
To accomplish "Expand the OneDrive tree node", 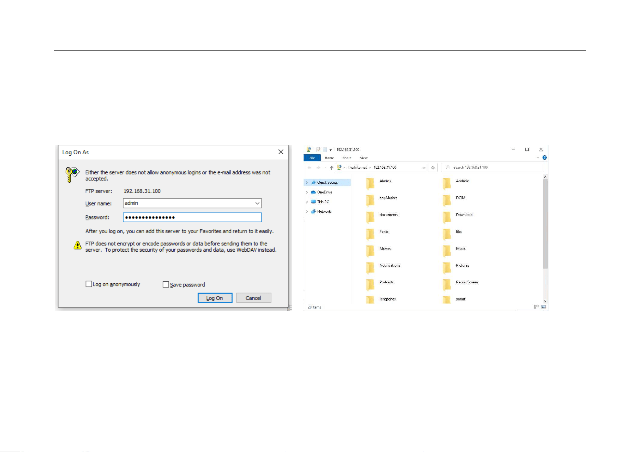I will 307,192.
